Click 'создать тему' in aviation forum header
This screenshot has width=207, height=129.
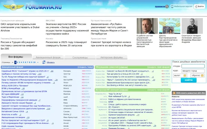click(85, 67)
